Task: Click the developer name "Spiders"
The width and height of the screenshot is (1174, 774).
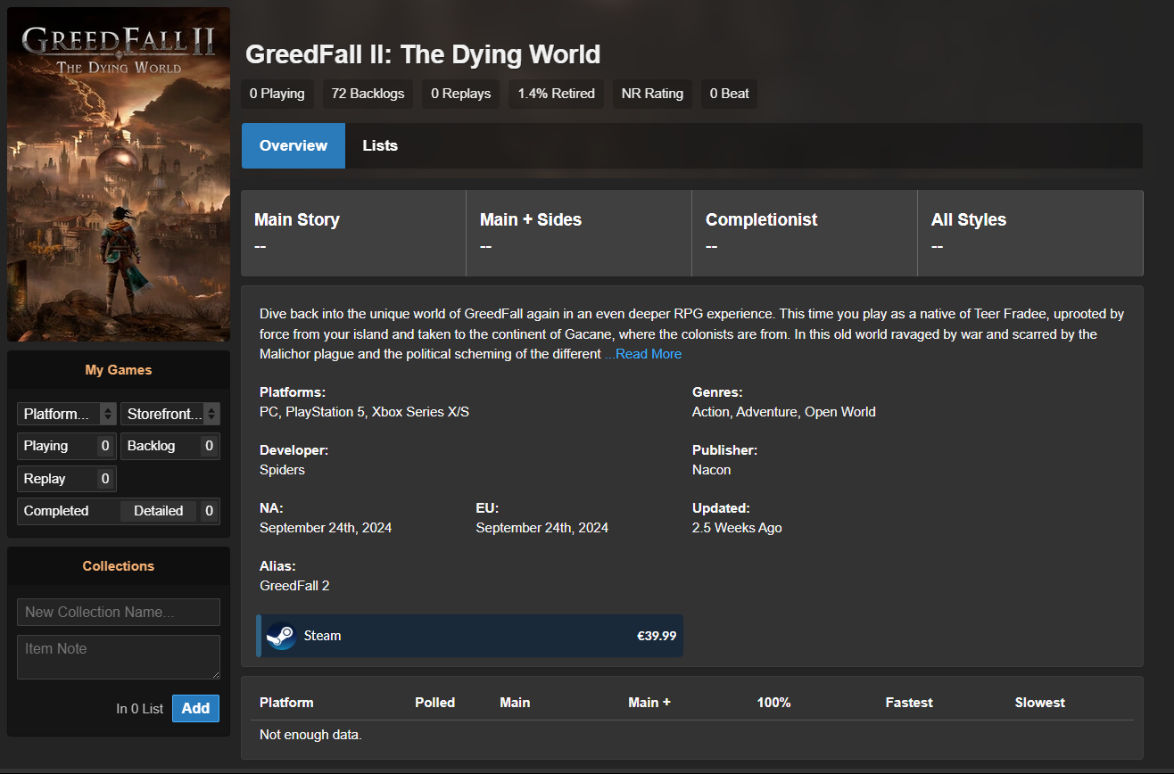Action: (282, 470)
